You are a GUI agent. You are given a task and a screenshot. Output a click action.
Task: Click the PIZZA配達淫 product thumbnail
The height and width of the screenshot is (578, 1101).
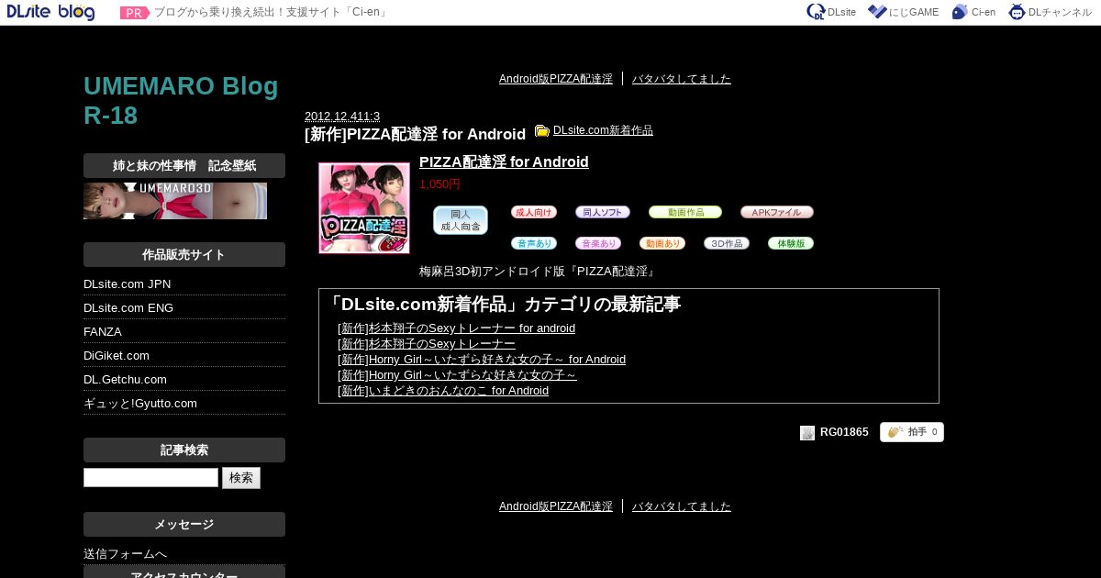coord(364,208)
